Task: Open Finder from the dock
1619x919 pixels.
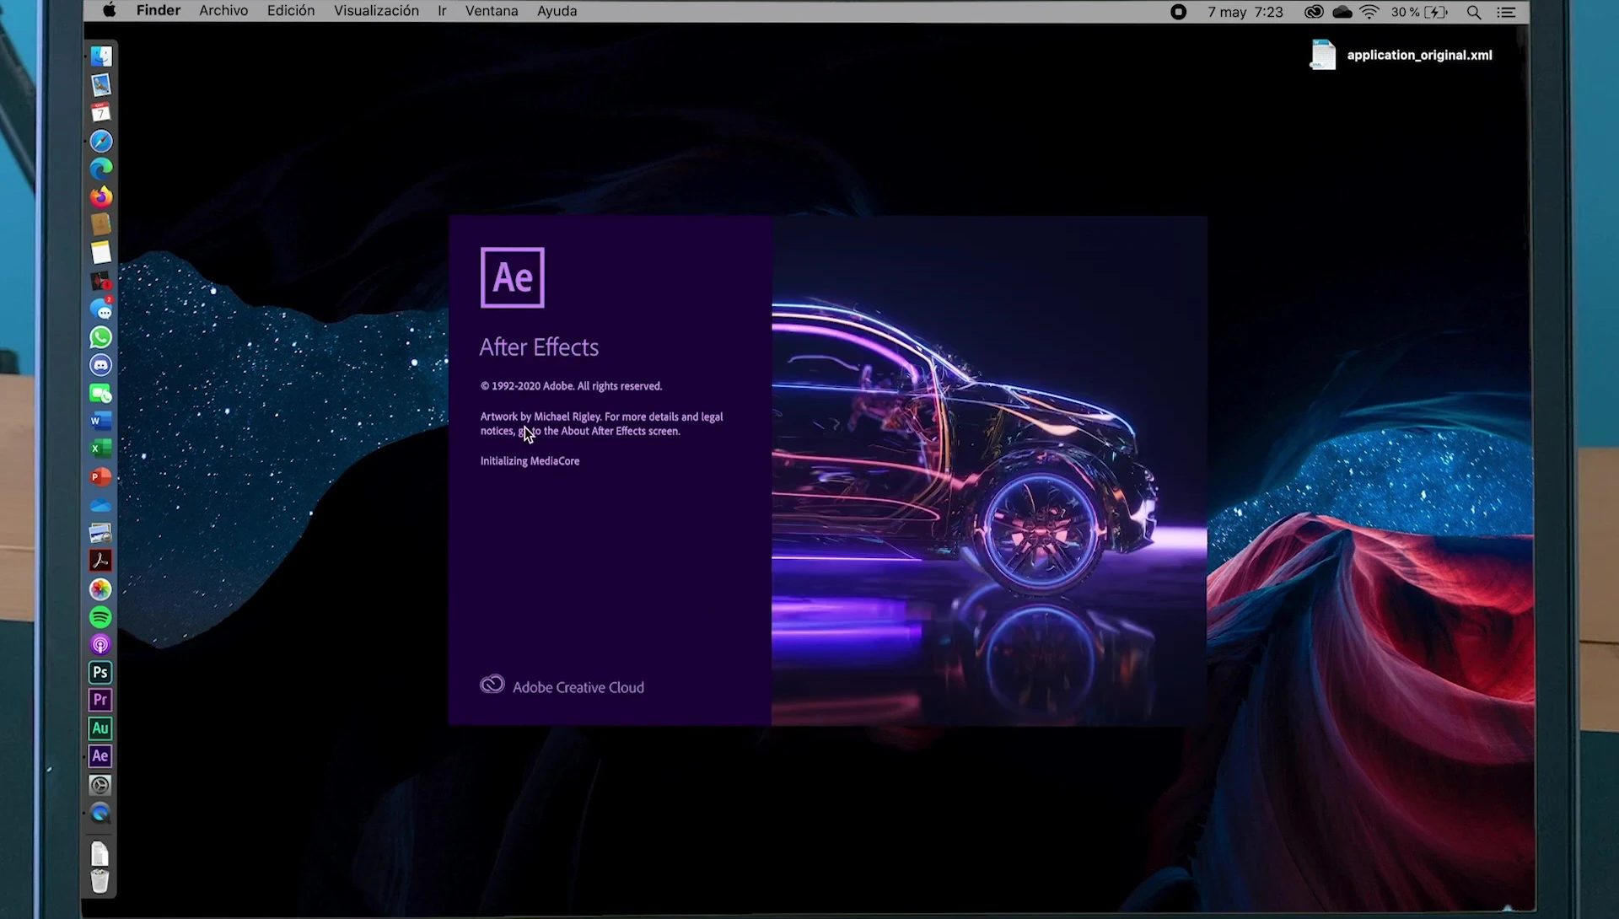Action: (x=100, y=56)
